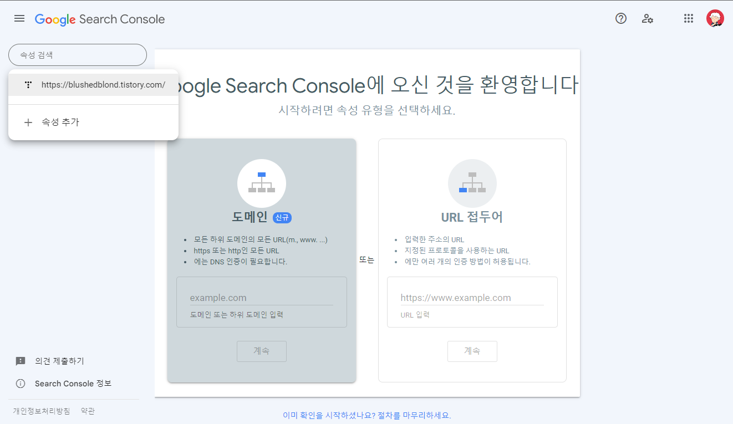Click the URL 접두어 hierarchy icon
Screen dimensions: 733x424
point(472,183)
